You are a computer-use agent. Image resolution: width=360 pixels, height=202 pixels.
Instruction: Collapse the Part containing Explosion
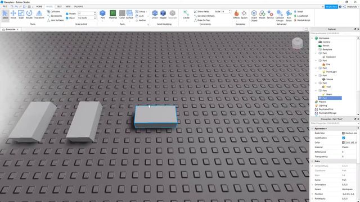pos(316,53)
